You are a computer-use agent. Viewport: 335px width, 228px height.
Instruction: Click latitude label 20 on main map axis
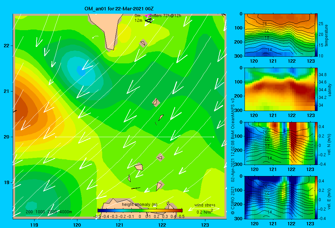pos(6,137)
